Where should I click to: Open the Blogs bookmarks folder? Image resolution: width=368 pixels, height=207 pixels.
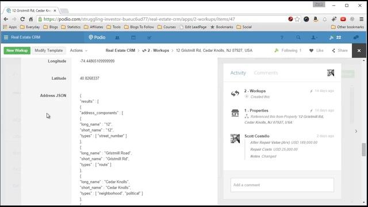coord(51,27)
